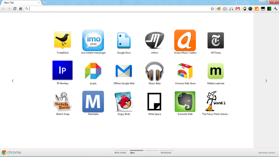Click the gray stop-hand extension icon
The height and width of the screenshot is (157, 279).
225,8
